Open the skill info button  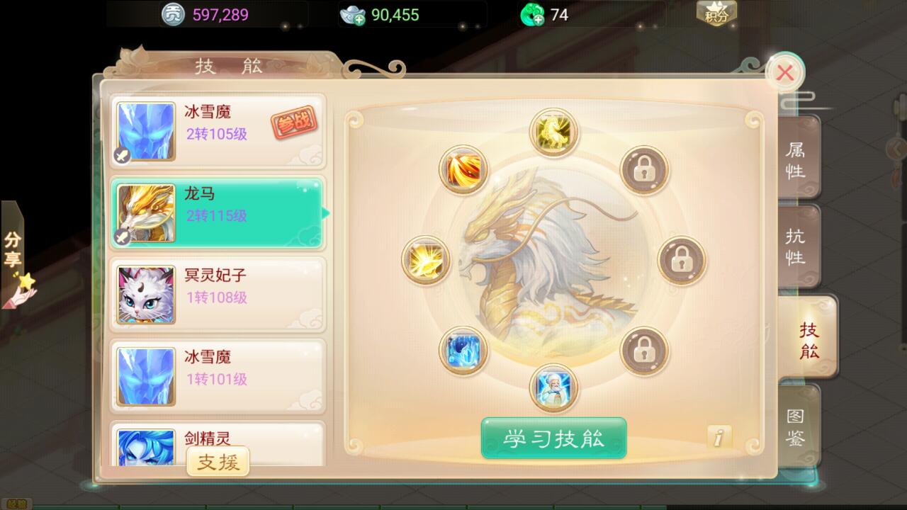click(x=719, y=437)
